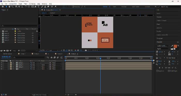Open the Libraries workspace
This screenshot has width=181, height=96.
147,7
